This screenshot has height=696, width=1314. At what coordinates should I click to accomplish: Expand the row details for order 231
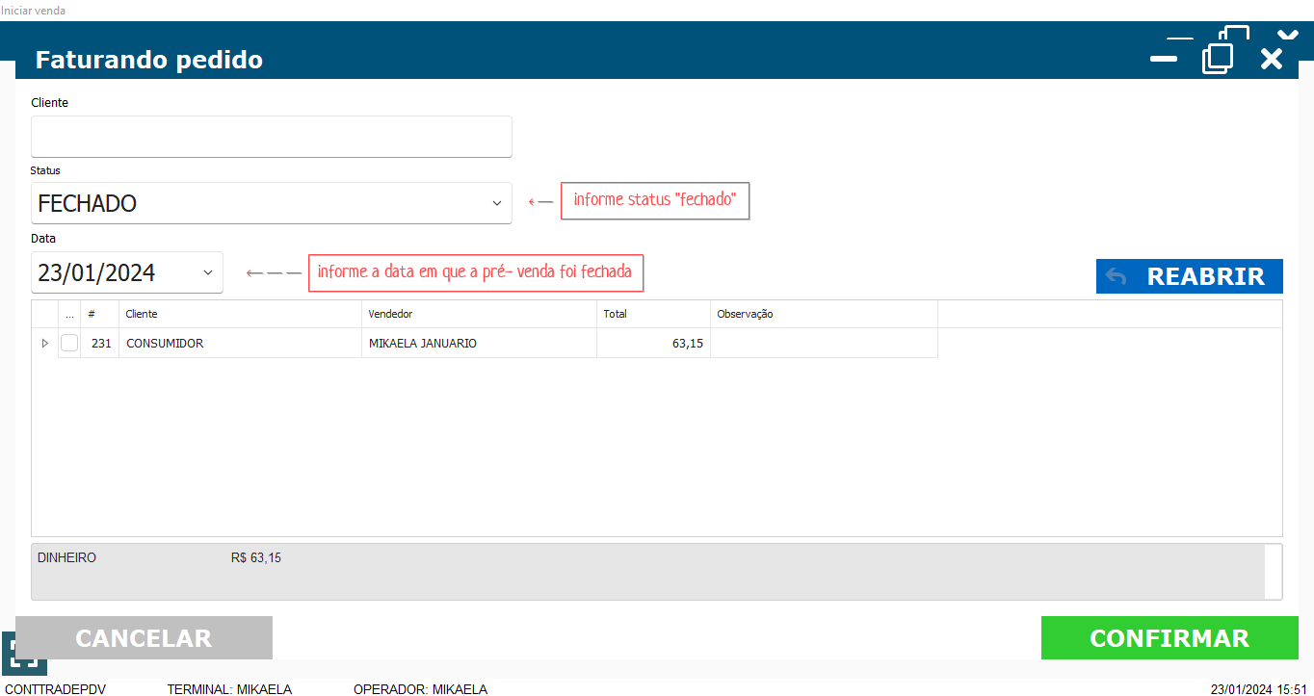coord(44,344)
